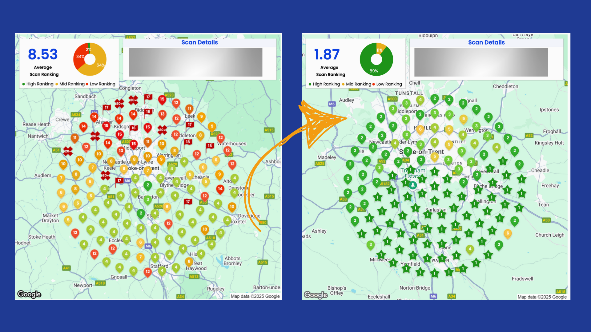Select the green 3 pin above Mill Meece

pyautogui.click(x=371, y=245)
